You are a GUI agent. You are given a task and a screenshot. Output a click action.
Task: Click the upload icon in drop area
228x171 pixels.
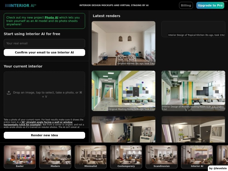9,93
